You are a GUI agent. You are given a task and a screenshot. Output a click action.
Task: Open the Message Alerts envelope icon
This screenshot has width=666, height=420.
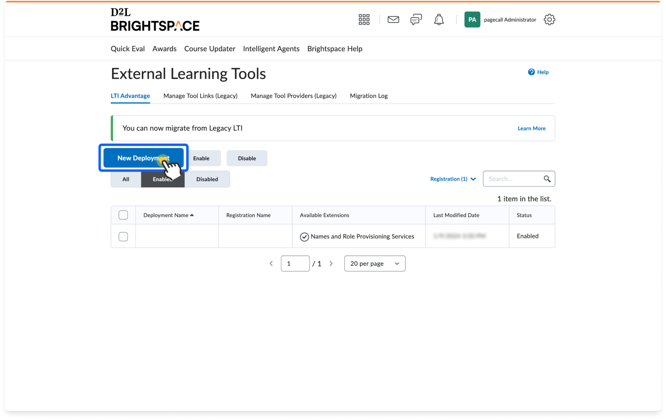pyautogui.click(x=393, y=20)
